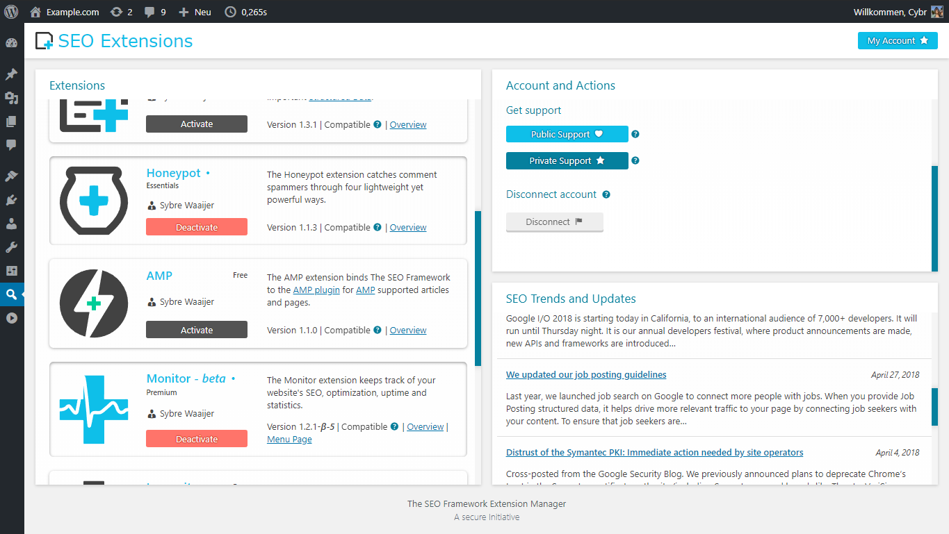Open Appearance paintbrush sidebar icon
The image size is (949, 534).
[x=11, y=176]
